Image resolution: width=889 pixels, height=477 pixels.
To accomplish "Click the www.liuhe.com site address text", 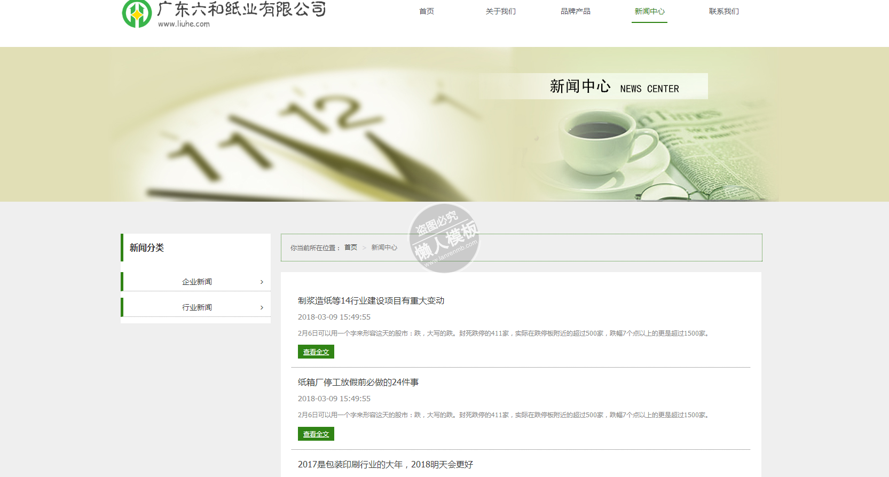I will [x=184, y=24].
